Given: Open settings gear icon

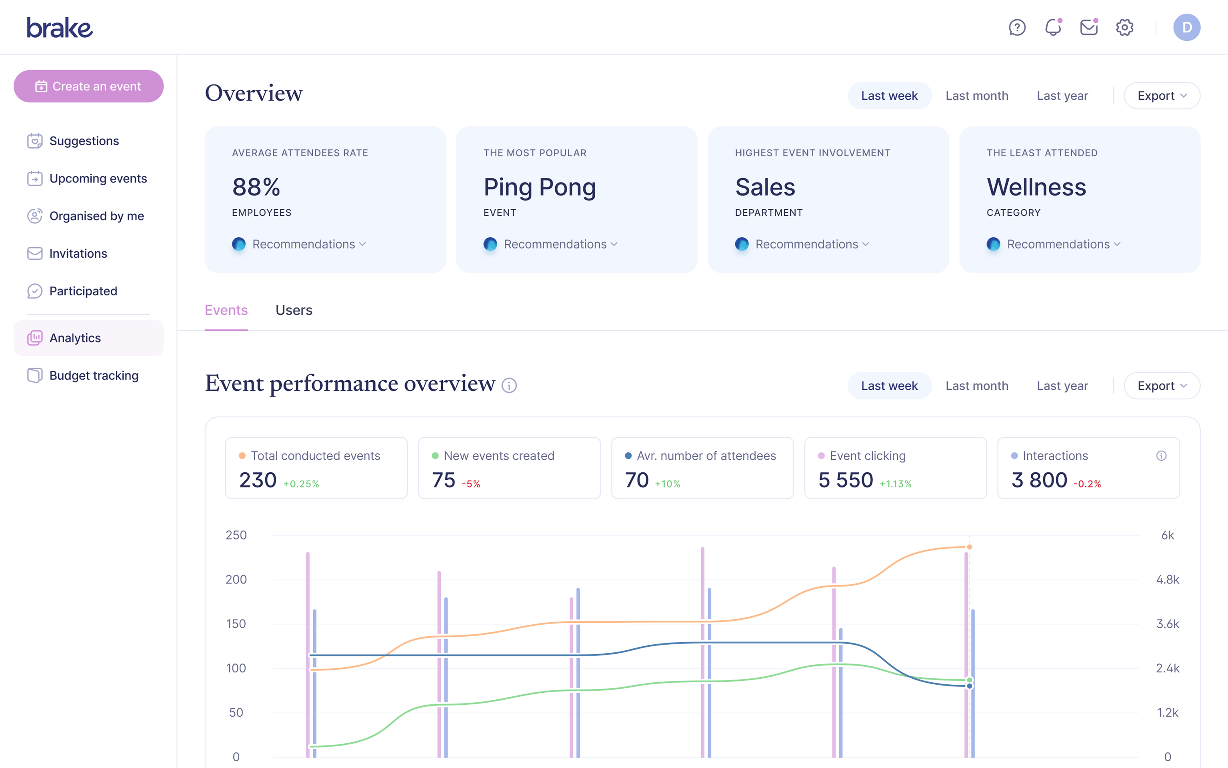Looking at the screenshot, I should tap(1124, 28).
